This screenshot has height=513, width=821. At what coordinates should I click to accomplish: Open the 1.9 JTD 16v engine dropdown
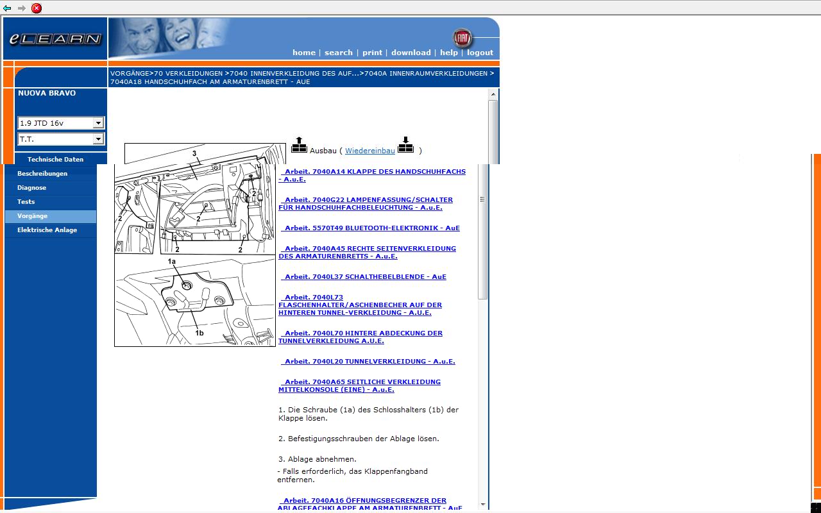(61, 123)
